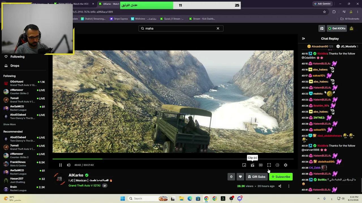Screen dimensions: 362x203
Task: Click chat username ZNTNE2
Action: pyautogui.click(x=319, y=118)
